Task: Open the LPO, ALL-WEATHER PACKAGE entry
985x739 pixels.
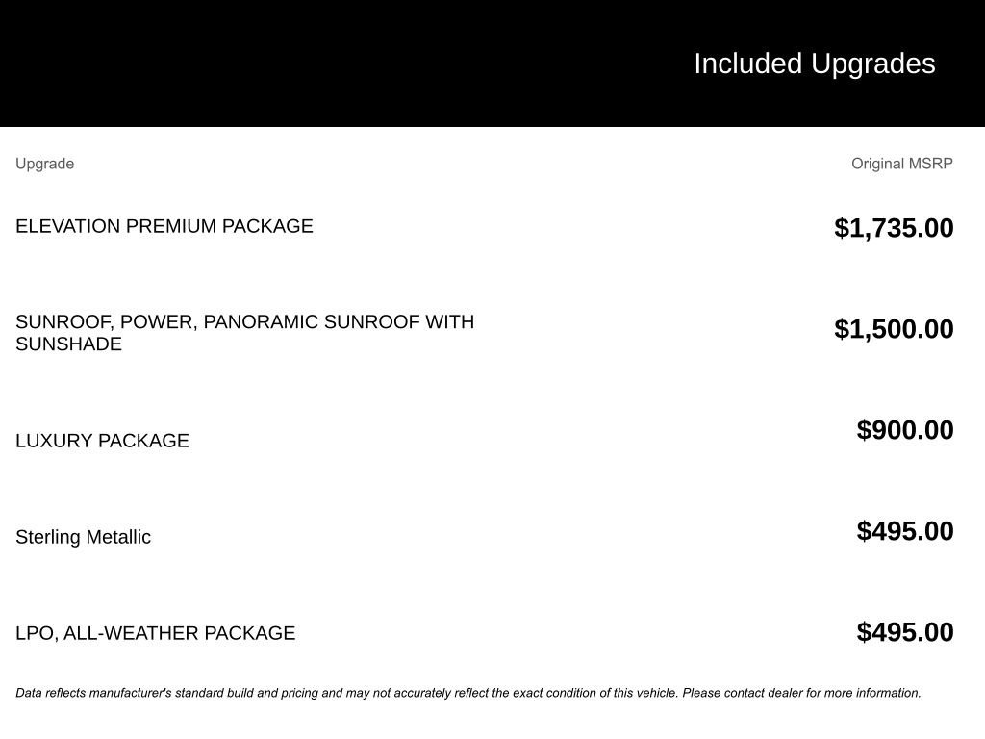Action: pyautogui.click(x=155, y=633)
